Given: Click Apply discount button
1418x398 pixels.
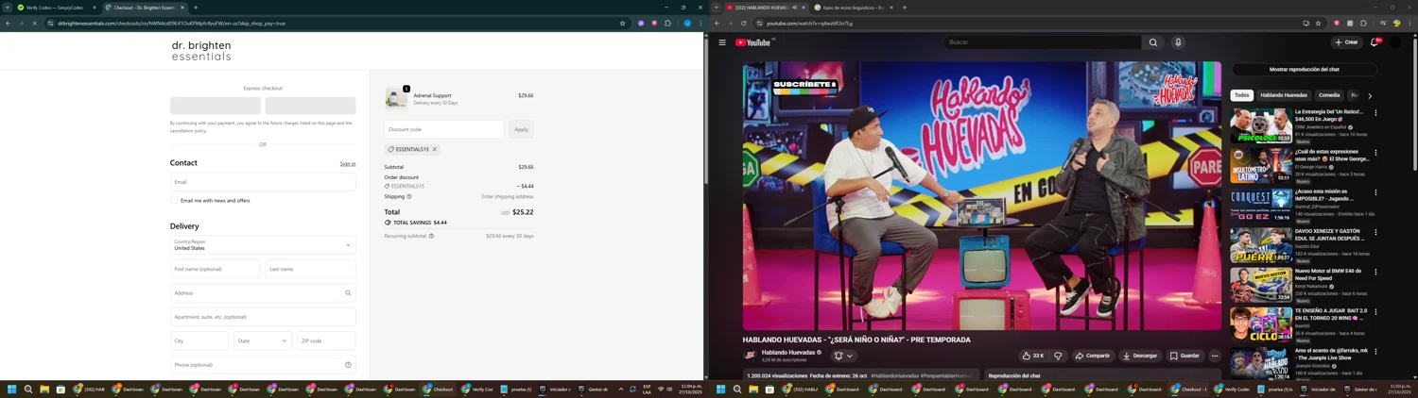Looking at the screenshot, I should pos(521,129).
